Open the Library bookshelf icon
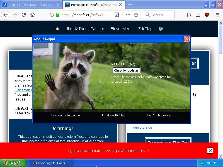This screenshot has width=223, height=167. click(x=189, y=15)
